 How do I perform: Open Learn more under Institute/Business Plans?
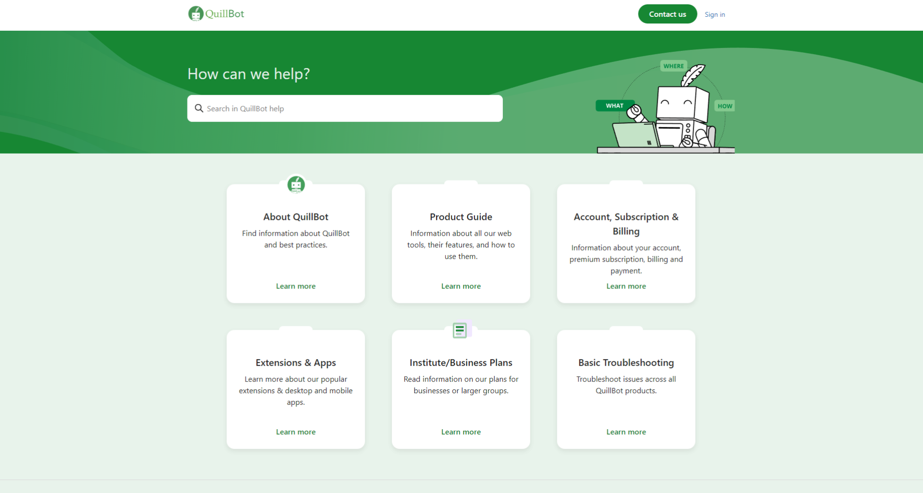point(461,432)
